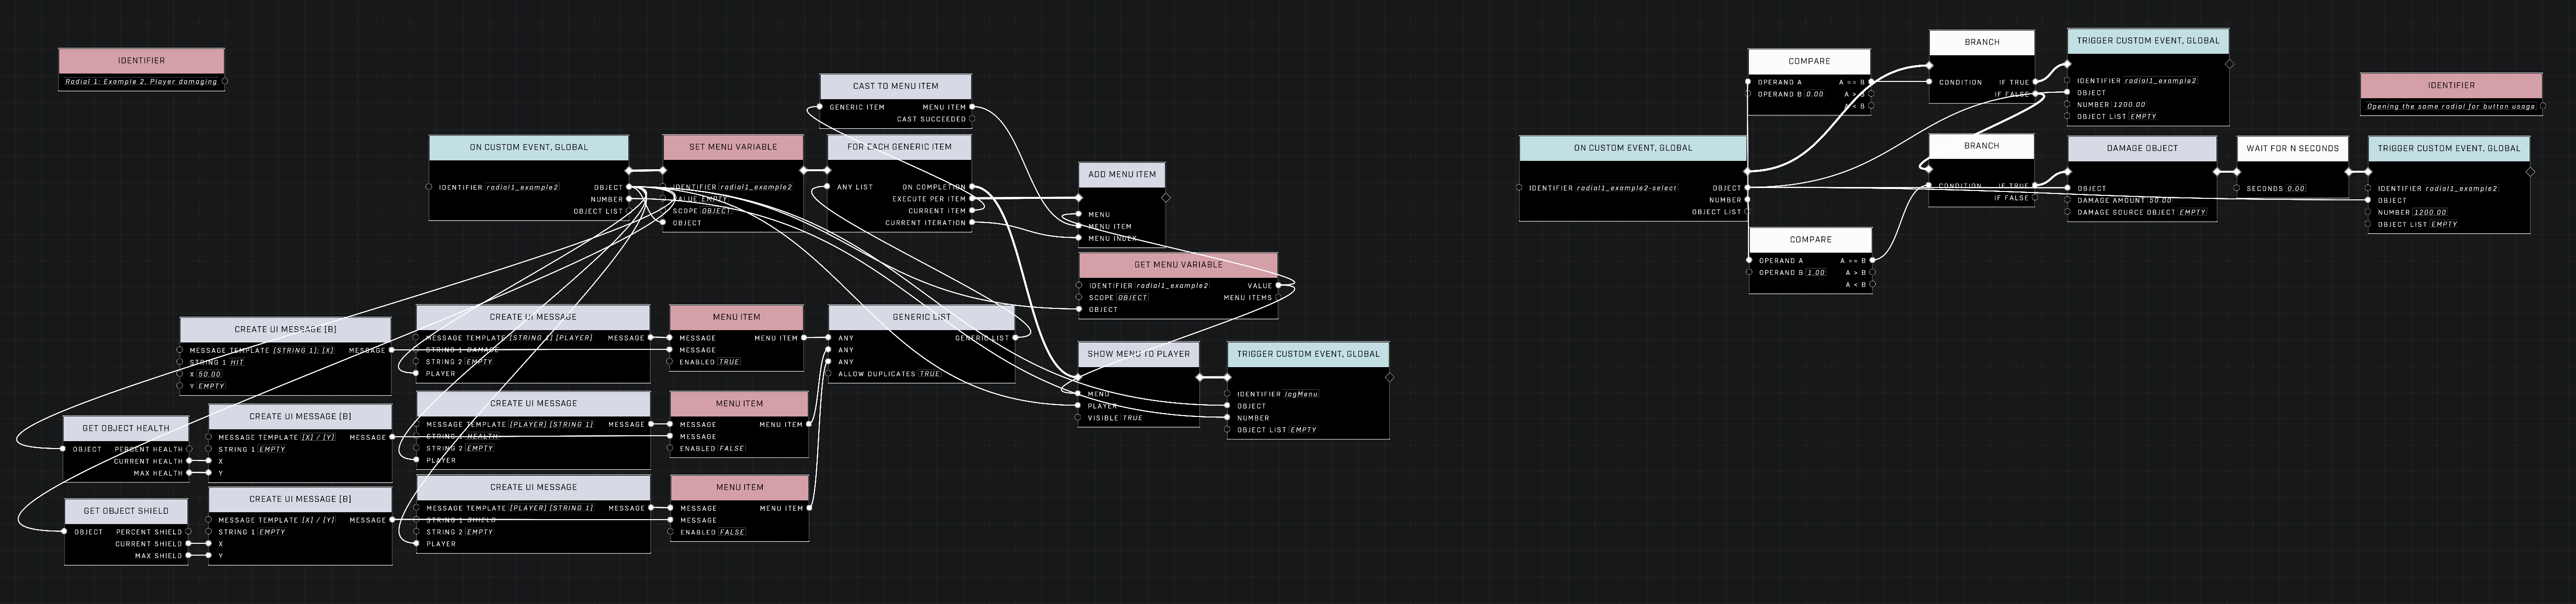Click the Damage Amount 50.00 value field

(2160, 200)
